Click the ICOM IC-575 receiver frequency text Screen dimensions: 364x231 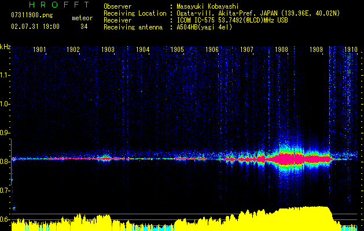click(x=232, y=20)
